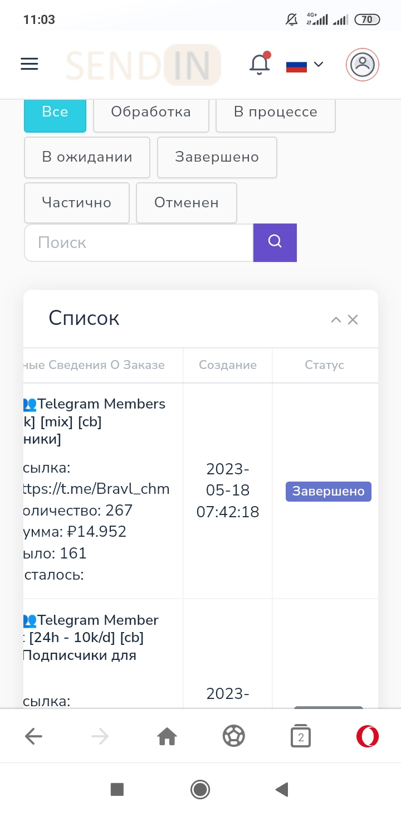
Task: Select the В ожидании filter tab
Action: (87, 157)
